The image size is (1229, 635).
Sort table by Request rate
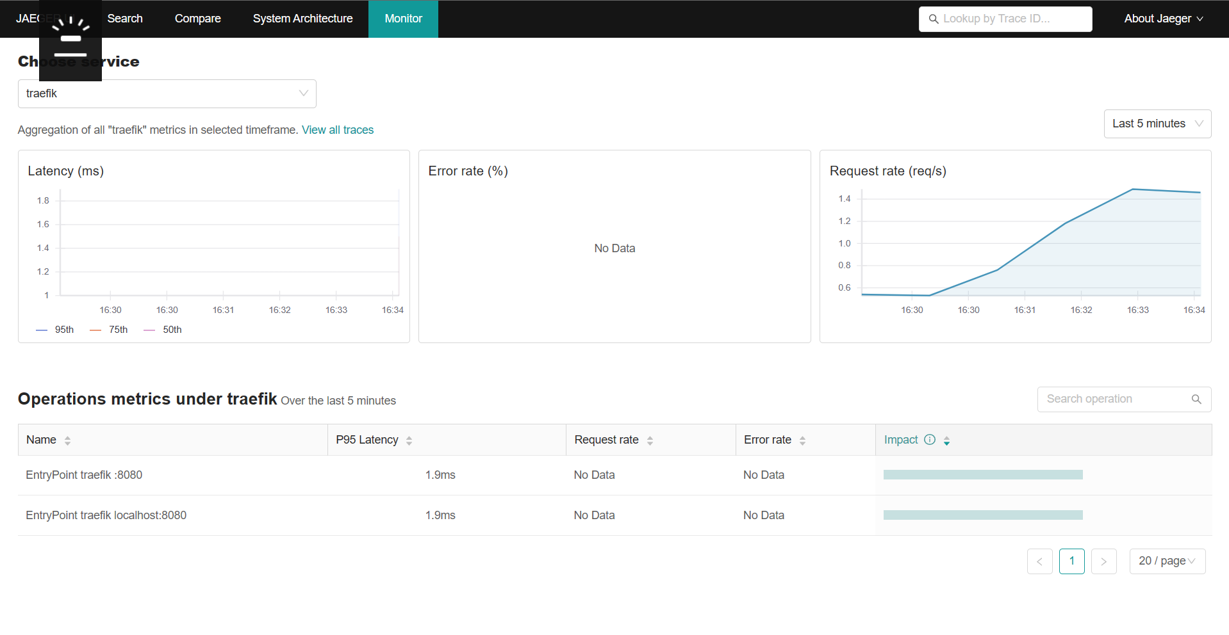coord(650,440)
